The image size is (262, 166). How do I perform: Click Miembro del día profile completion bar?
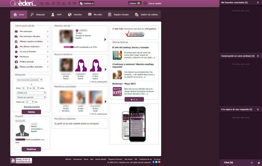click(x=69, y=47)
